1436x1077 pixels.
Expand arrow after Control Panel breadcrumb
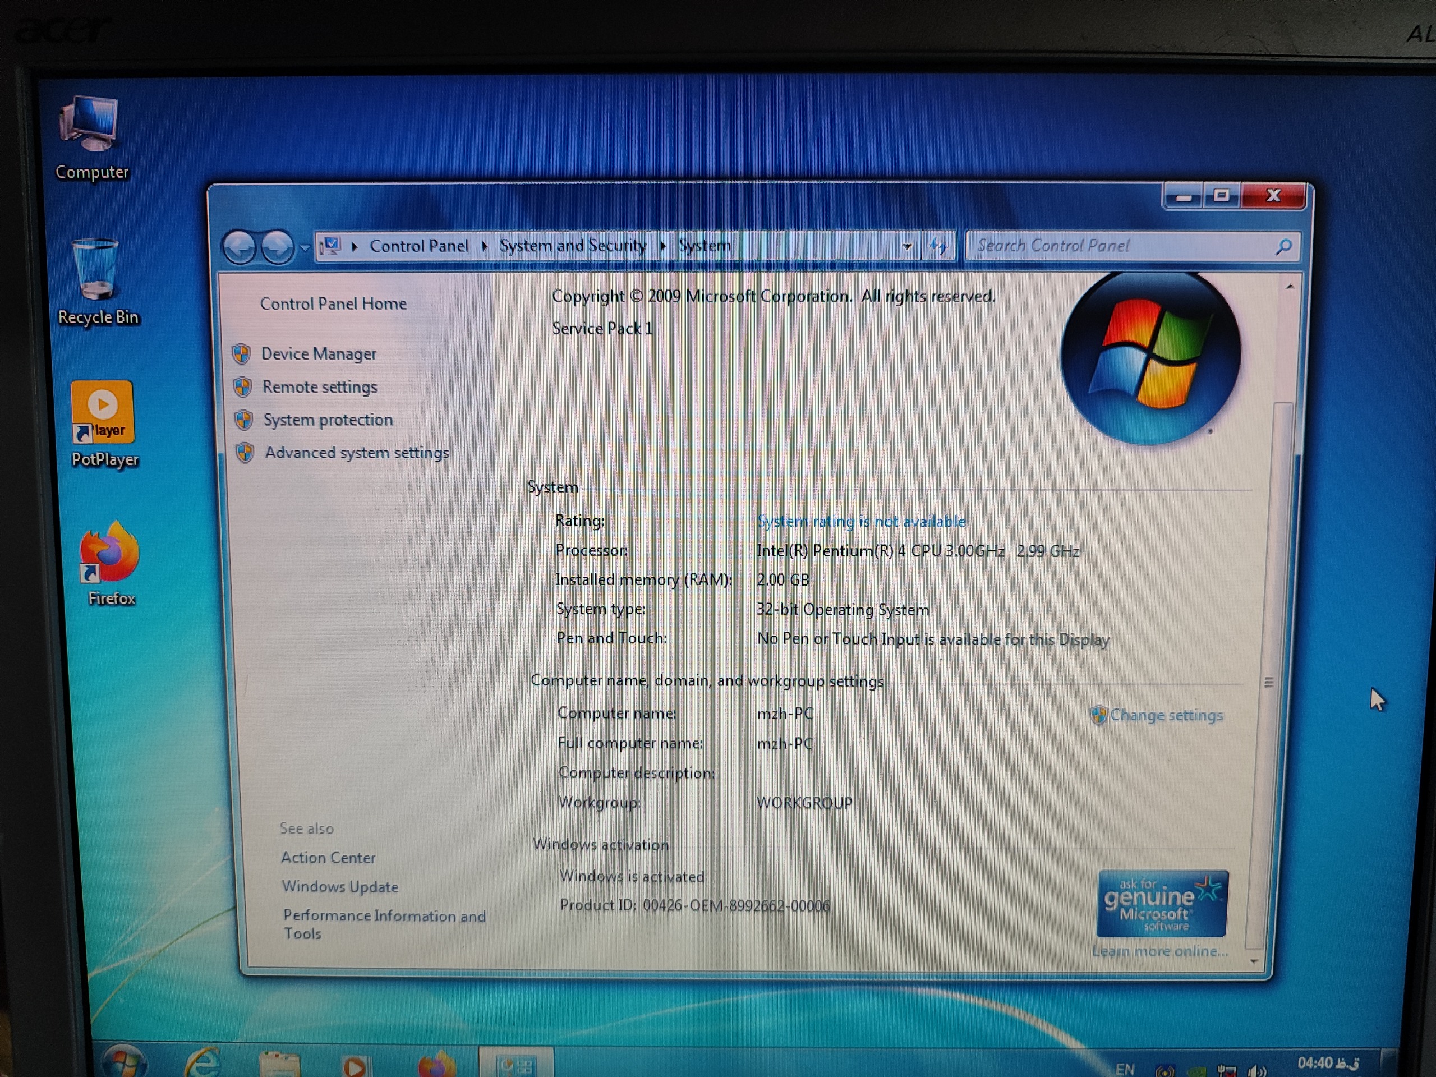484,246
